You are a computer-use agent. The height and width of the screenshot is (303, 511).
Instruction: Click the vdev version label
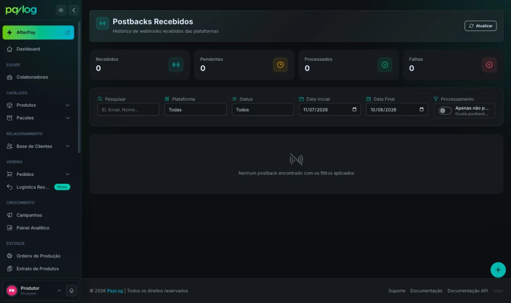pyautogui.click(x=498, y=291)
